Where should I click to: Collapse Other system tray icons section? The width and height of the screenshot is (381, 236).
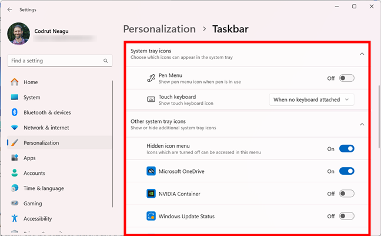point(362,124)
